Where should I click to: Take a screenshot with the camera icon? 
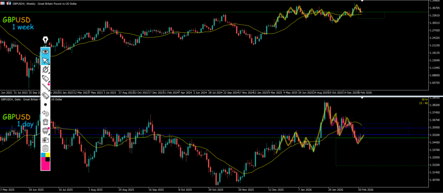45,140
